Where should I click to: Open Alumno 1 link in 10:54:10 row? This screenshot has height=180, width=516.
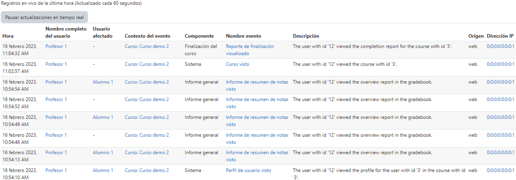point(103,170)
